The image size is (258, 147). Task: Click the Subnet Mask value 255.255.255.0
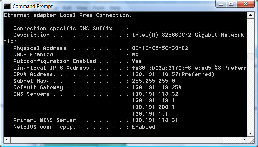153,81
